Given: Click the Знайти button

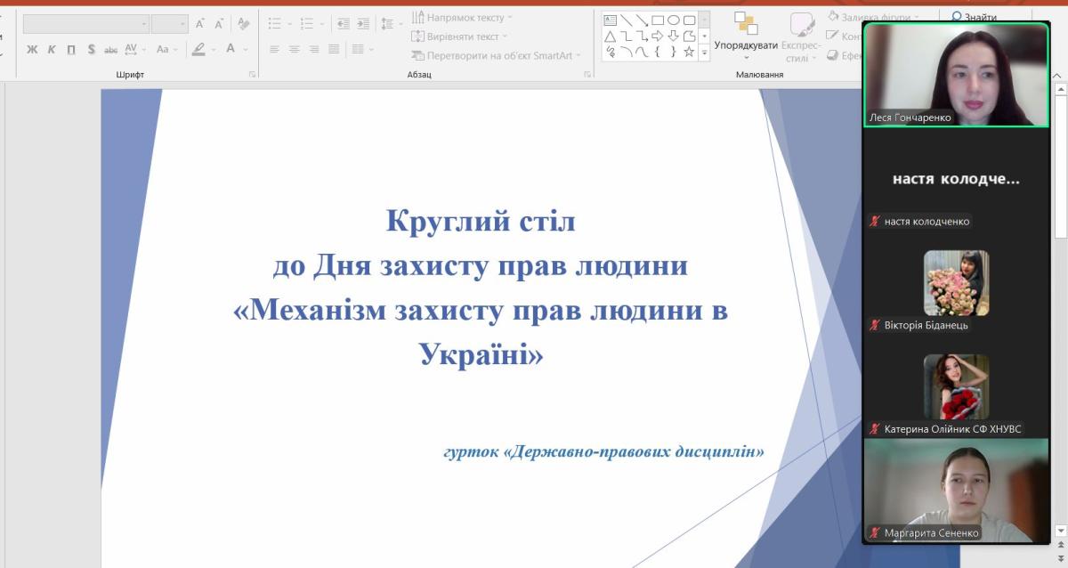Looking at the screenshot, I should tap(974, 16).
